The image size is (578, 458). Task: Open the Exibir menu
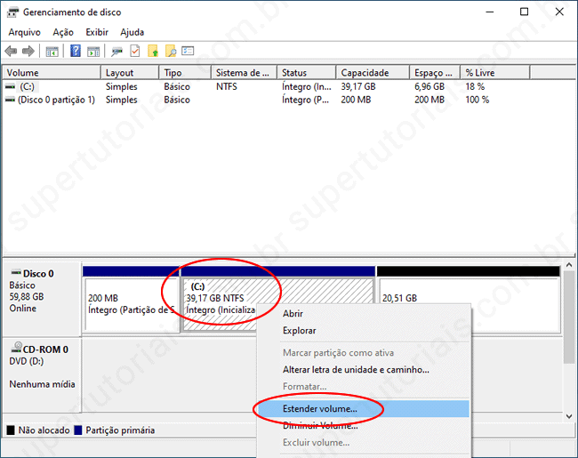click(x=97, y=32)
